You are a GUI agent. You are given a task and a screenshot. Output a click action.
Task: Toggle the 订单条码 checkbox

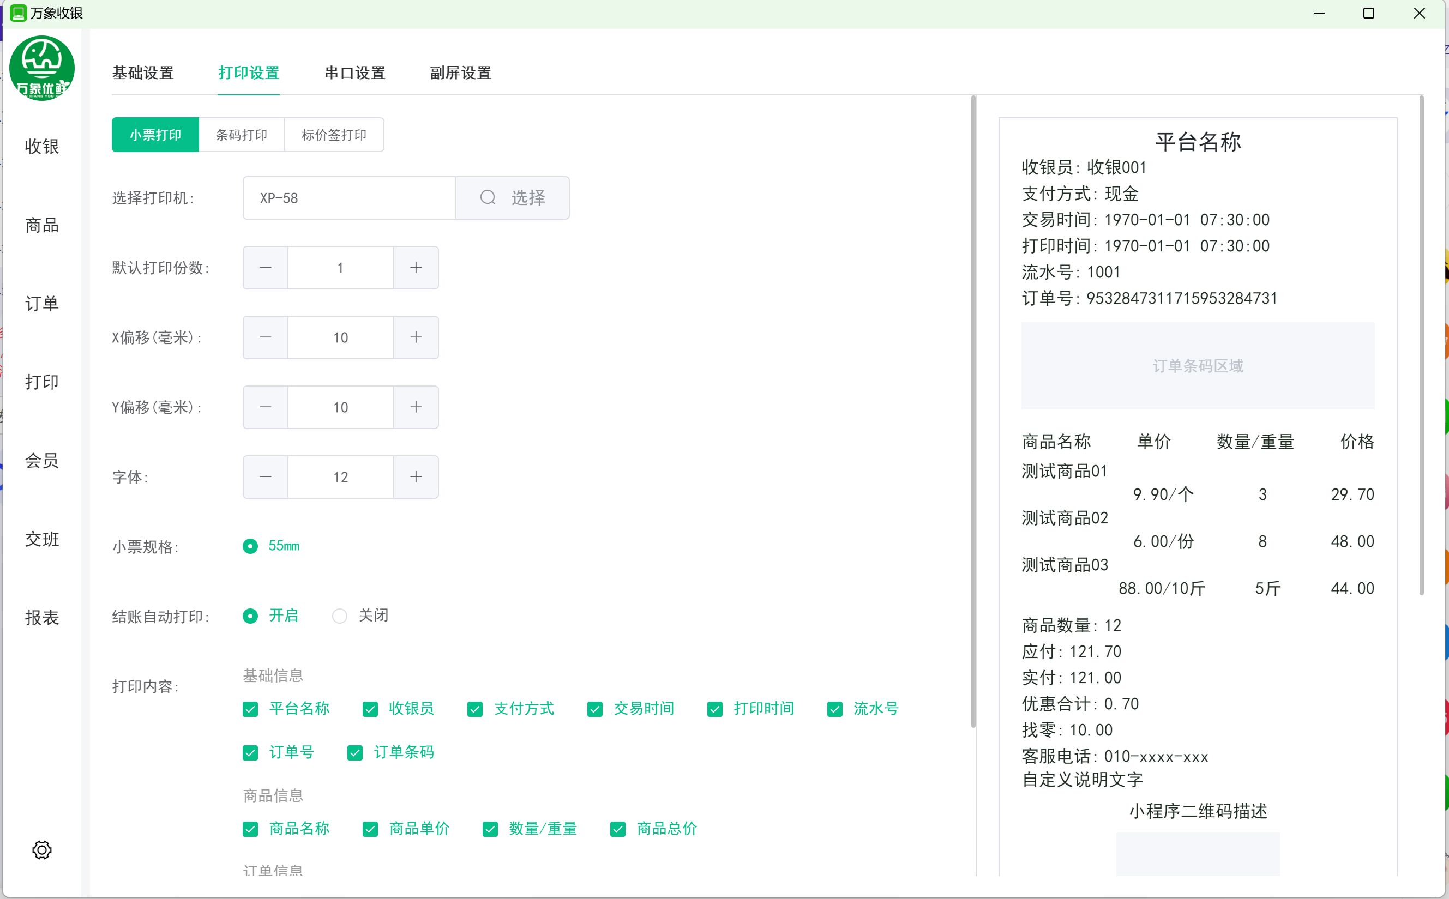point(355,753)
